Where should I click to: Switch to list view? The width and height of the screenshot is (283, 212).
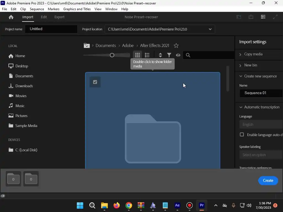pos(147,55)
